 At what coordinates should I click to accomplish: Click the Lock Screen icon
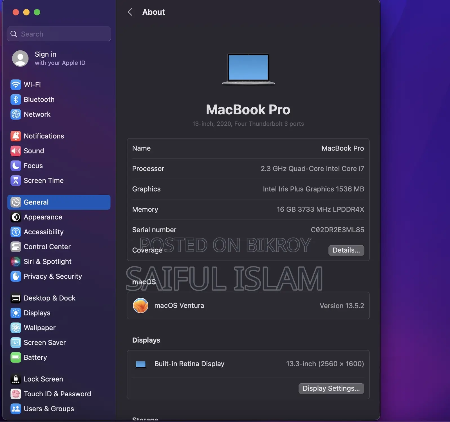[16, 379]
